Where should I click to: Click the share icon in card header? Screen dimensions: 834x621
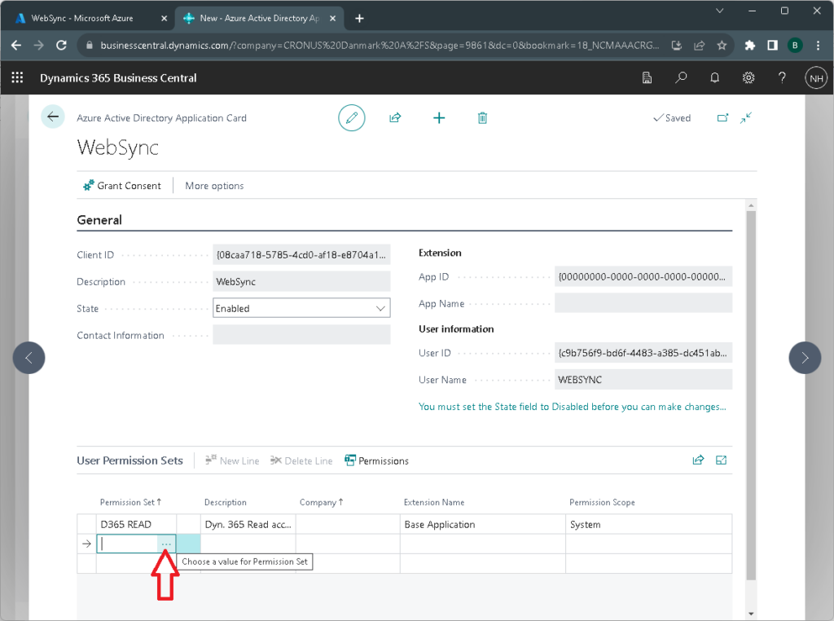tap(395, 118)
